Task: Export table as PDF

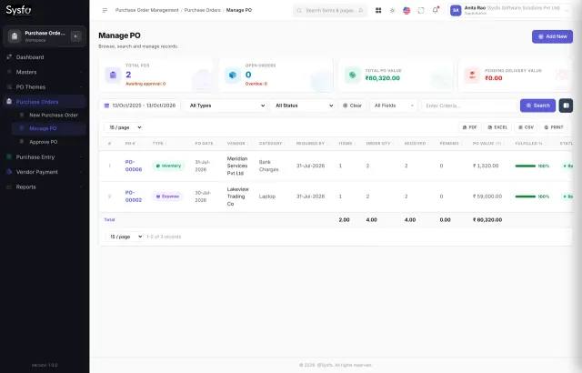Action: (x=469, y=127)
